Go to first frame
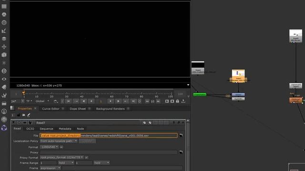Image resolution: width=305 pixels, height=171 pixels. 68,101
